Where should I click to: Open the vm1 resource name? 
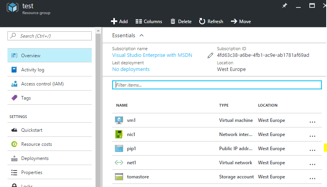(131, 120)
